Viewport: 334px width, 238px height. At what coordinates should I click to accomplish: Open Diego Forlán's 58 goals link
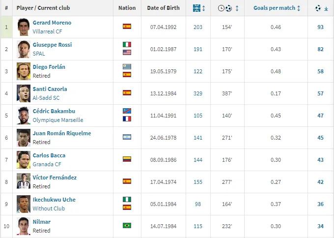[x=320, y=71]
